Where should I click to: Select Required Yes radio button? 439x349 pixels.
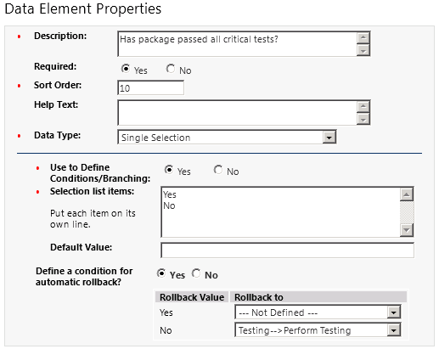(x=126, y=69)
